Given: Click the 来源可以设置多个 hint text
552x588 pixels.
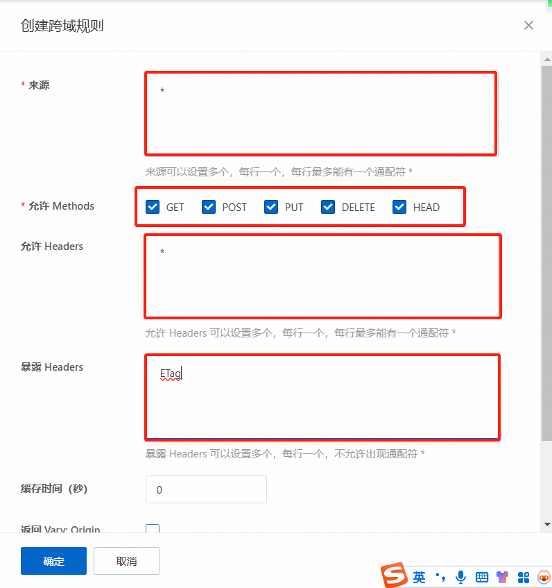Looking at the screenshot, I should (279, 171).
